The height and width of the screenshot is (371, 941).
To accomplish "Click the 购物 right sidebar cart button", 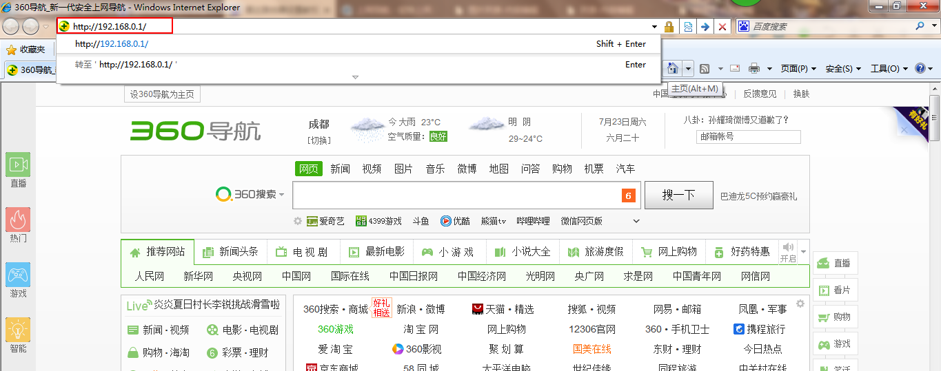I will [x=836, y=317].
